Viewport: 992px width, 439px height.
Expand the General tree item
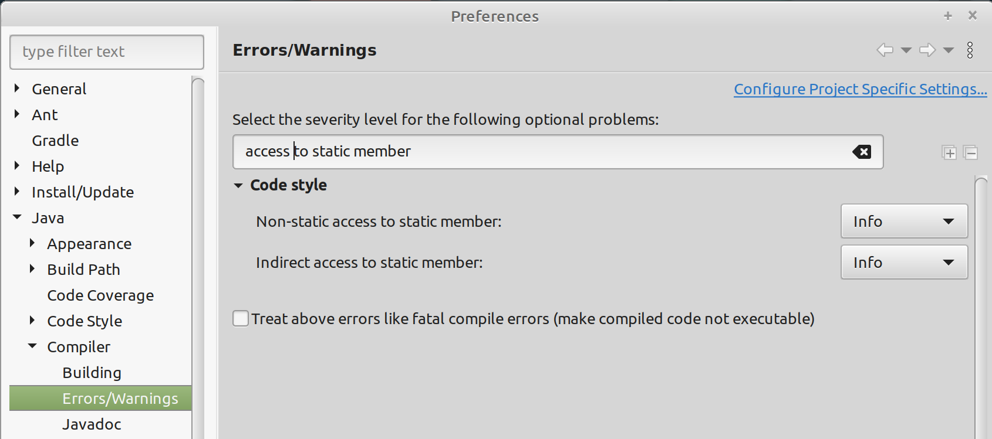coord(16,88)
